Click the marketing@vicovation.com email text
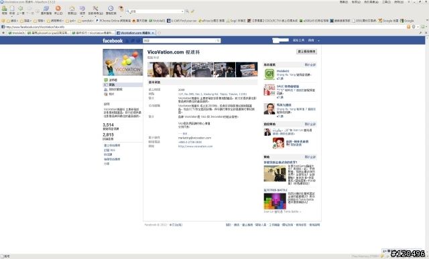 click(x=194, y=138)
